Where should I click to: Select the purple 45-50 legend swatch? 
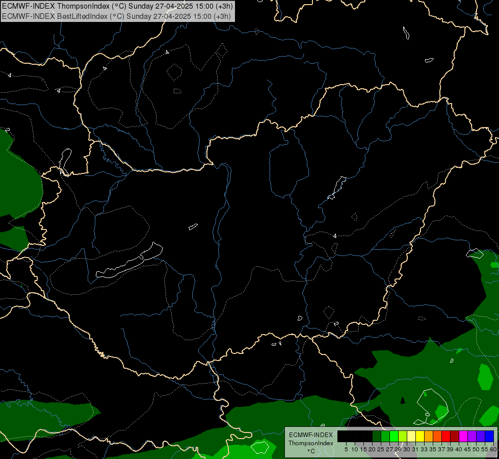pos(472,436)
